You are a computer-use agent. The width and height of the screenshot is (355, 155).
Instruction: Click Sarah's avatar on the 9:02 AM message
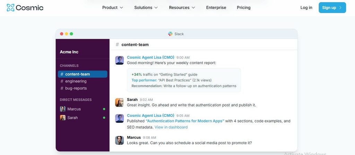pos(119,102)
